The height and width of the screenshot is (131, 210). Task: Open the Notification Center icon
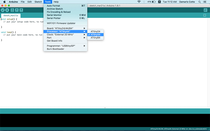click(205, 2)
